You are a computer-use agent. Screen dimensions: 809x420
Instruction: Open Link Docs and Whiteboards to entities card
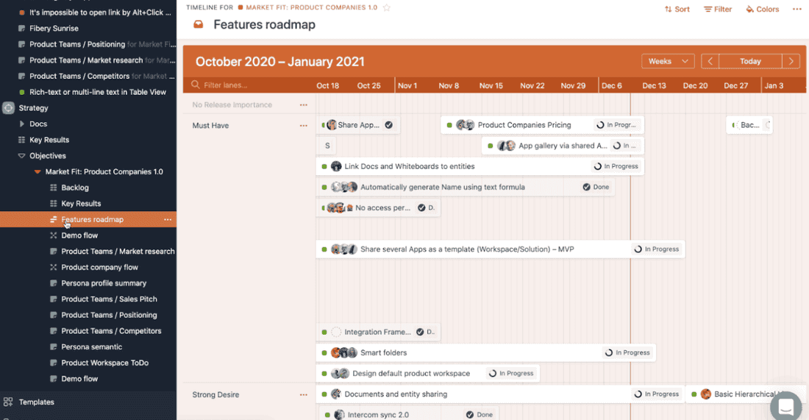480,166
